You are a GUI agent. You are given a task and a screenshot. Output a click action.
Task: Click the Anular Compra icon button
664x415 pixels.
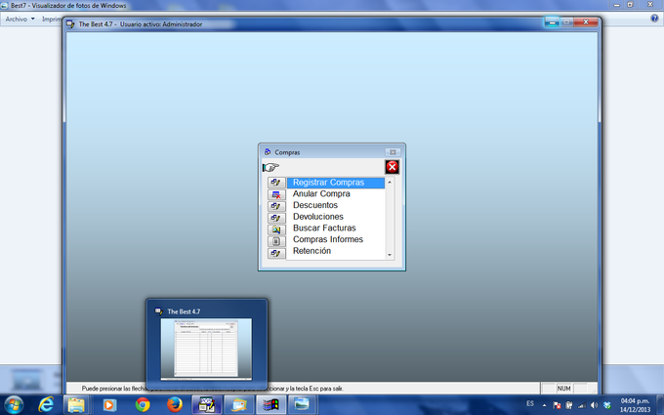[x=276, y=194]
